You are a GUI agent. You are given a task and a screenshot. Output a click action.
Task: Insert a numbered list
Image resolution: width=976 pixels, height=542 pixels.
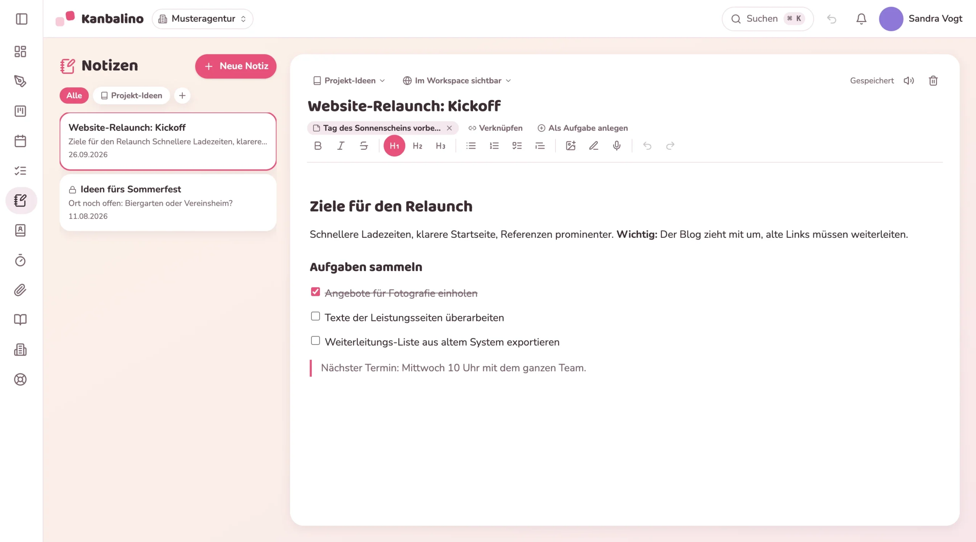[494, 146]
